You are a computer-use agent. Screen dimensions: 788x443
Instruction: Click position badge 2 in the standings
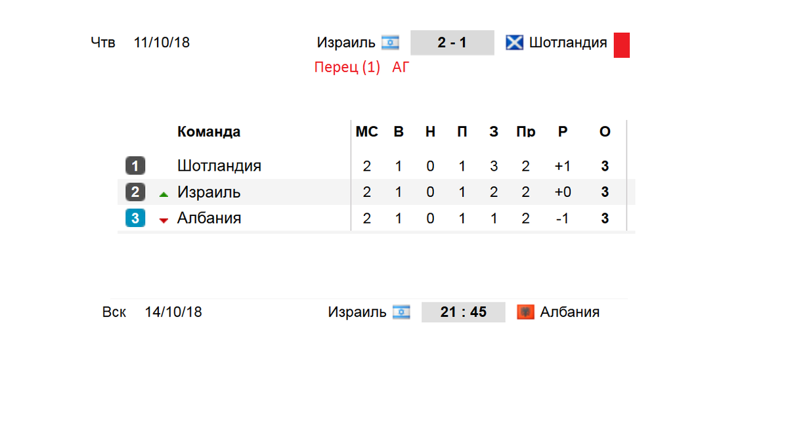135,192
